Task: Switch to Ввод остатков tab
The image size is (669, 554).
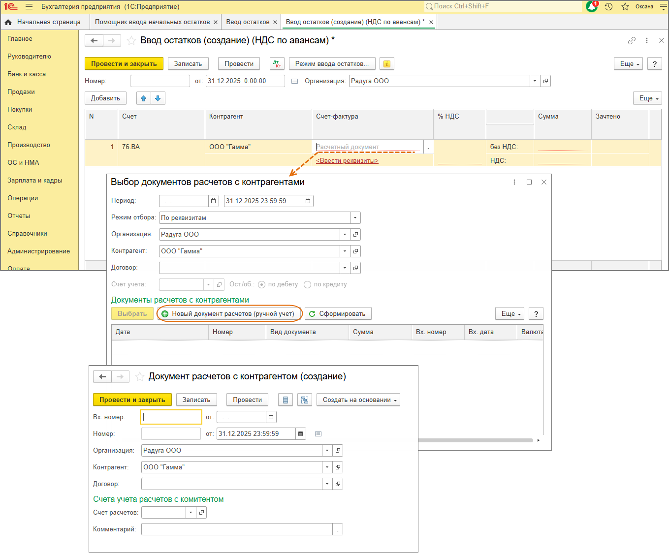Action: coord(248,22)
